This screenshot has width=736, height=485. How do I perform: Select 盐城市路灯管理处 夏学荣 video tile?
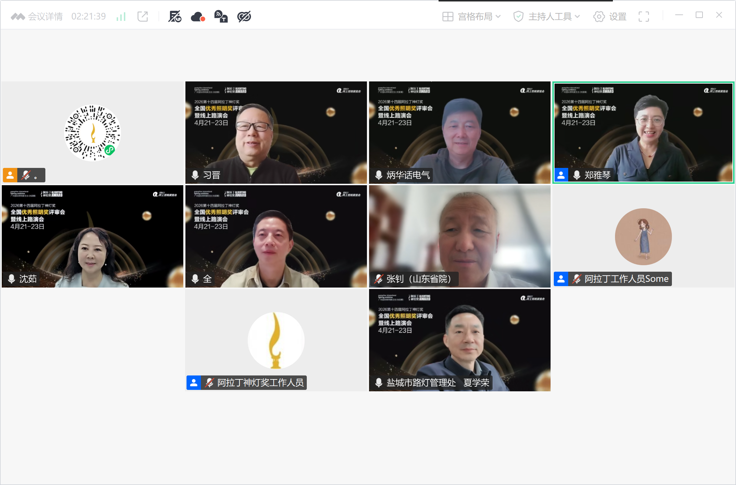point(459,340)
